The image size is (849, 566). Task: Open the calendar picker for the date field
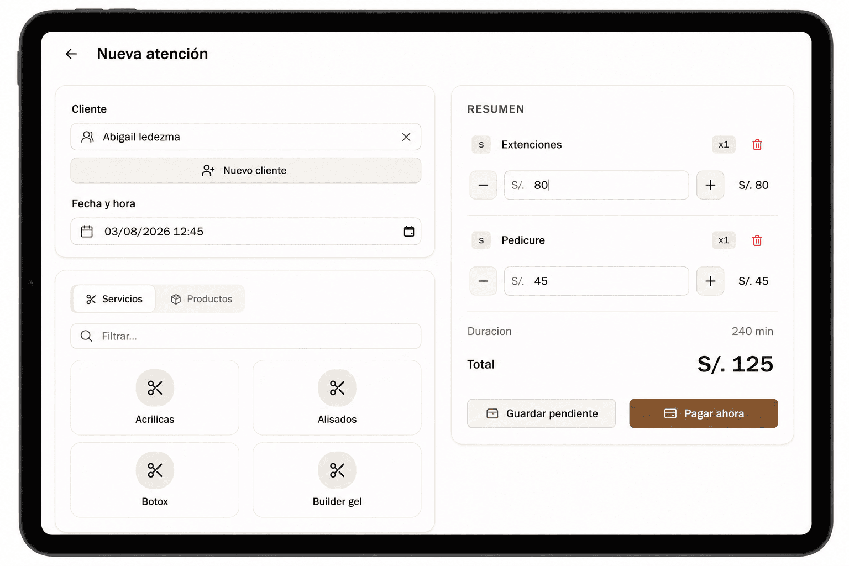tap(409, 232)
